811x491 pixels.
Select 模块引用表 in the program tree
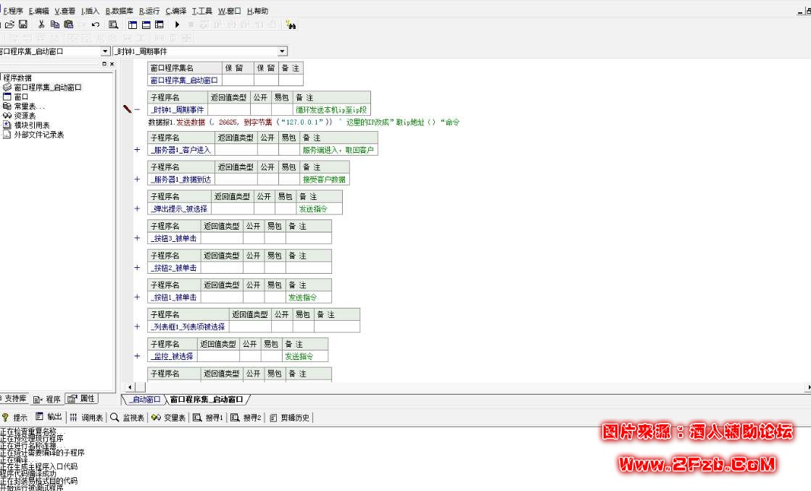tap(32, 125)
